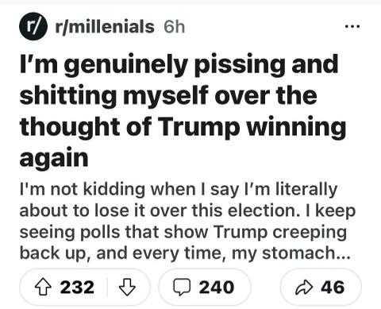This screenshot has width=381, height=309.
Task: Upvote the post with the up arrow
Action: tap(43, 288)
